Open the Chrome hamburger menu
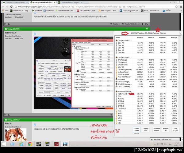 pos(181,7)
